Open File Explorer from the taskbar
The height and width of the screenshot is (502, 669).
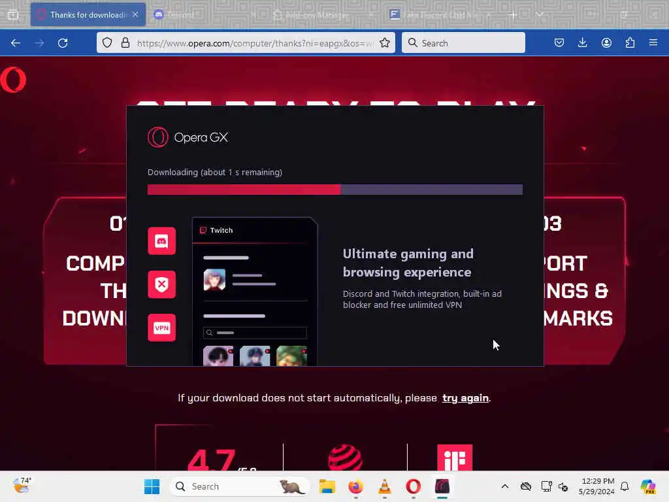[x=327, y=486]
